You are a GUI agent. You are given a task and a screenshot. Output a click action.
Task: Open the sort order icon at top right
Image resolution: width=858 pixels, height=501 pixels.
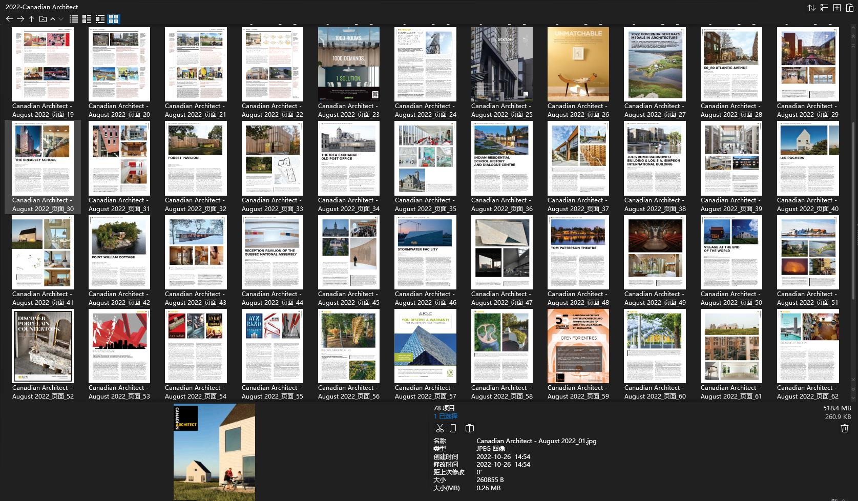pos(811,8)
